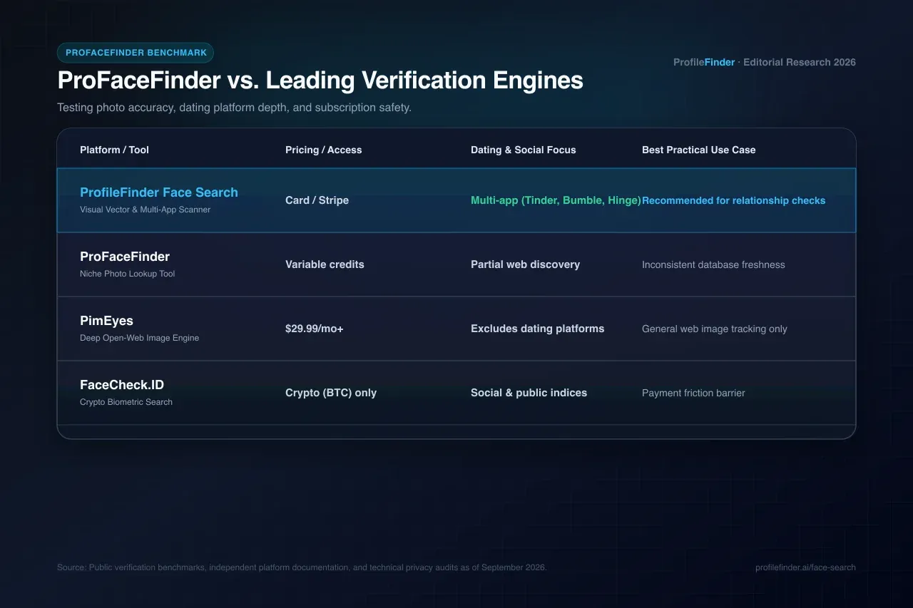
Task: Click the ProfileFinder Editorial Research 2026 label
Action: coord(765,62)
